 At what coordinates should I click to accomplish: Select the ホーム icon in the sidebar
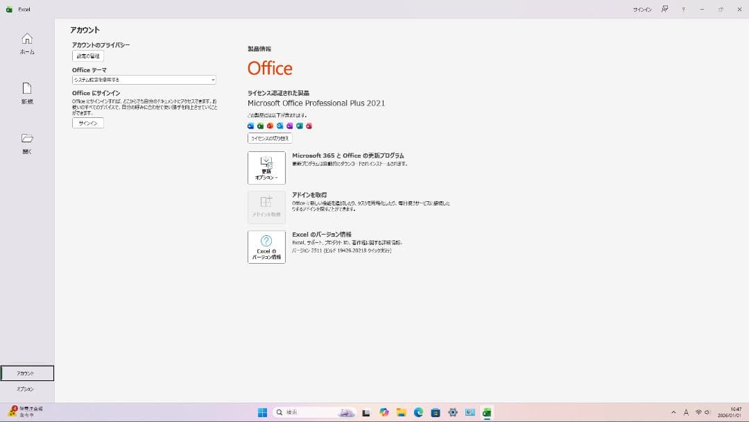[26, 44]
